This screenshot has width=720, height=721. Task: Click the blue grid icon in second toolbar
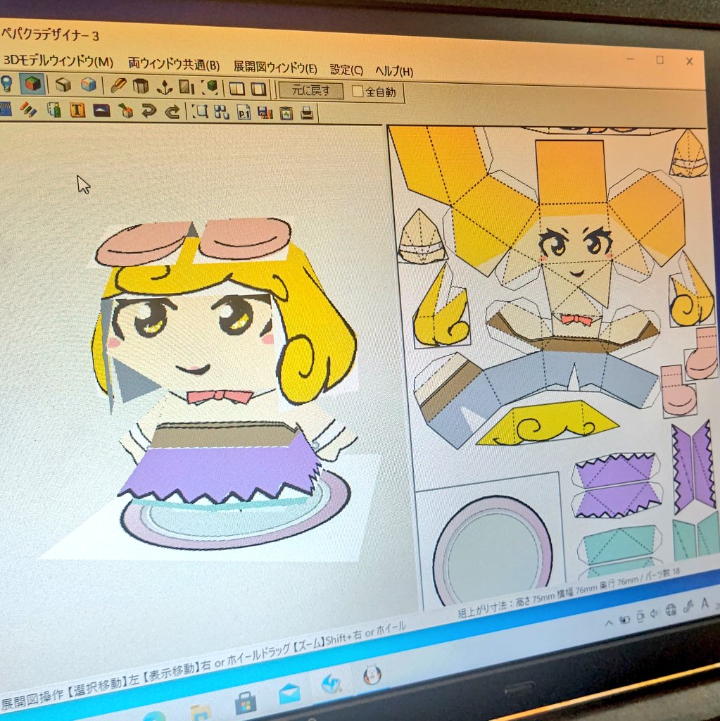(x=6, y=108)
